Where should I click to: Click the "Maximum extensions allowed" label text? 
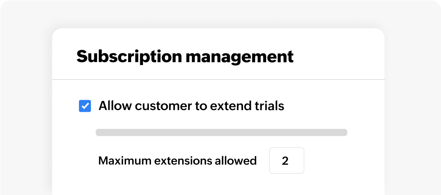tap(177, 161)
